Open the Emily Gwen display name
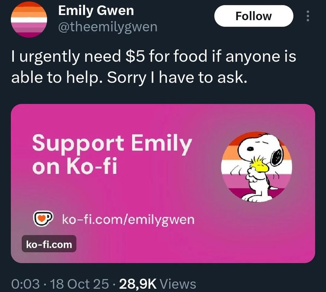 [x=96, y=11]
